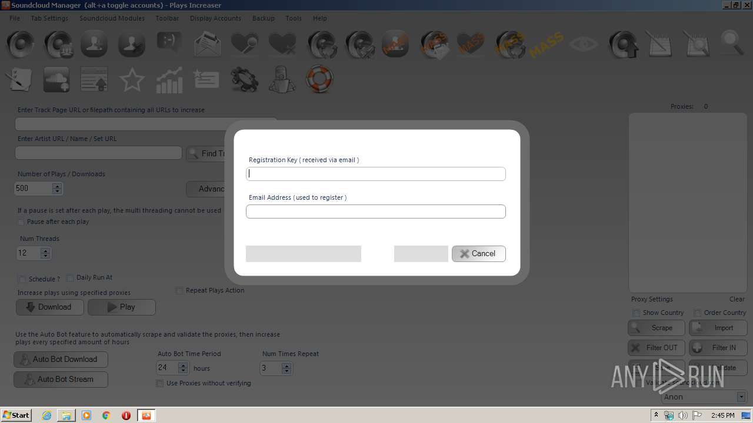Click the heart with cross unlike icon
Screen dimensions: 753x423
[x=282, y=44]
